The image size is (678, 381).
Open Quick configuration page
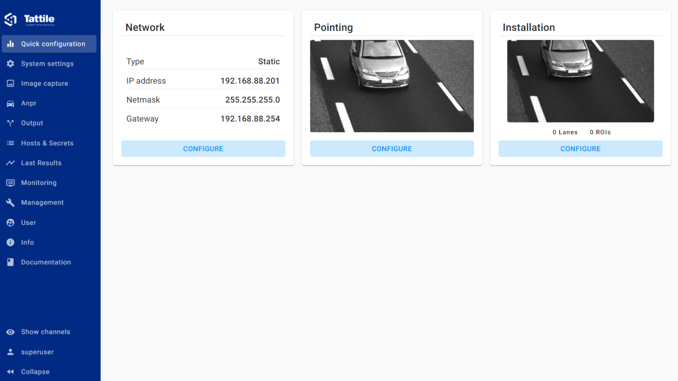tap(49, 44)
